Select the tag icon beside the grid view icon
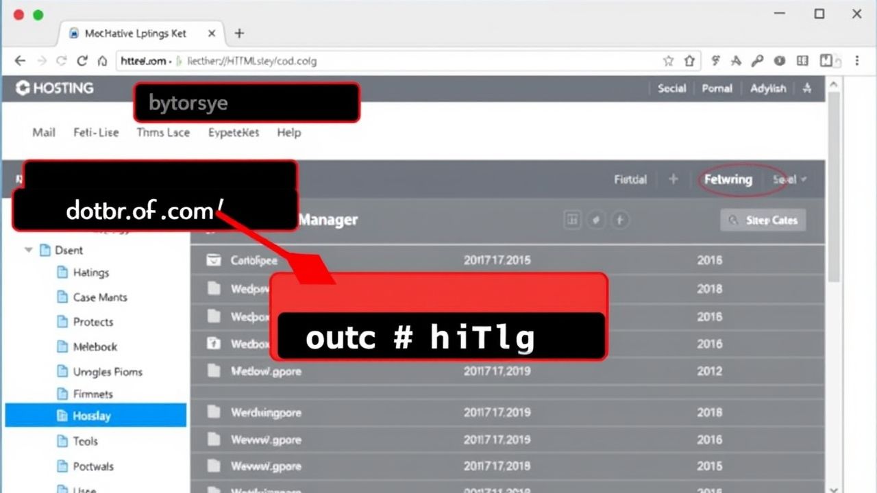The height and width of the screenshot is (493, 877). click(596, 220)
